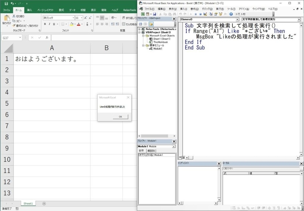Open the (General) object dropdown in code window

[x=237, y=20]
